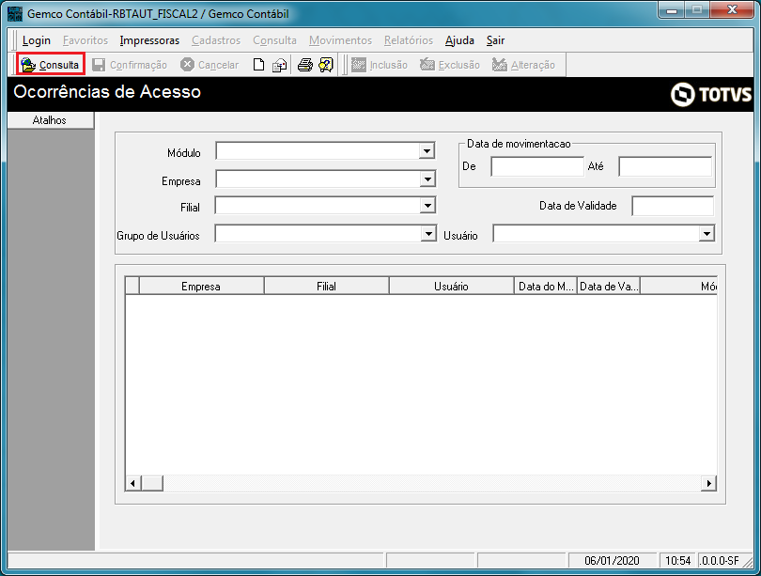Click the De date input field
This screenshot has width=761, height=576.
pos(537,166)
